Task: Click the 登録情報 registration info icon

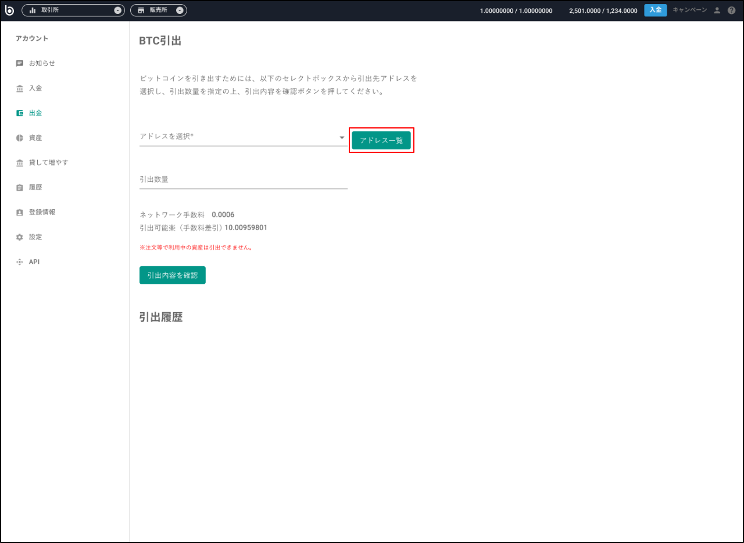Action: 19,212
